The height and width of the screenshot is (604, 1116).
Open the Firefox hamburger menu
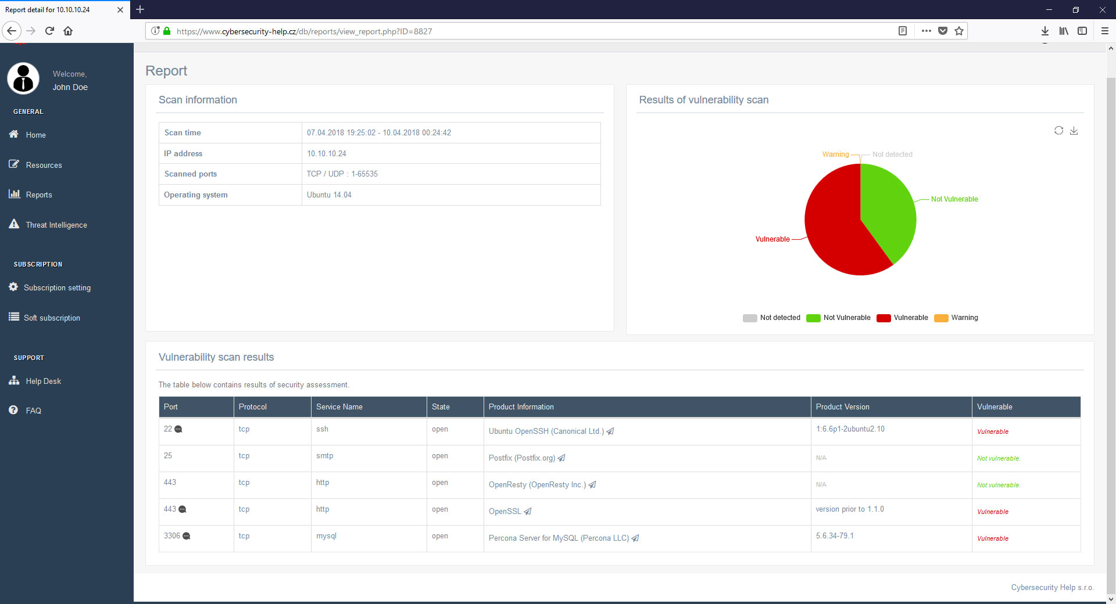click(1105, 31)
